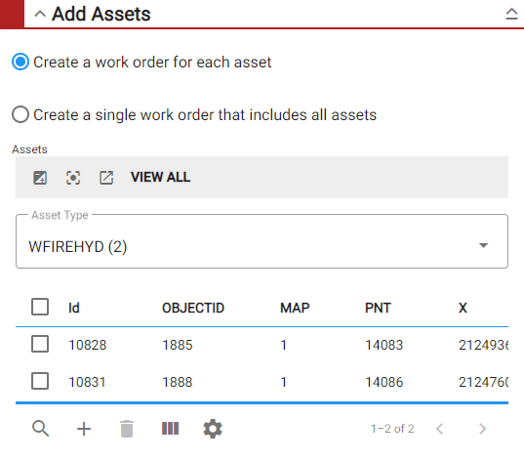Click the Id cell 10828

click(88, 345)
